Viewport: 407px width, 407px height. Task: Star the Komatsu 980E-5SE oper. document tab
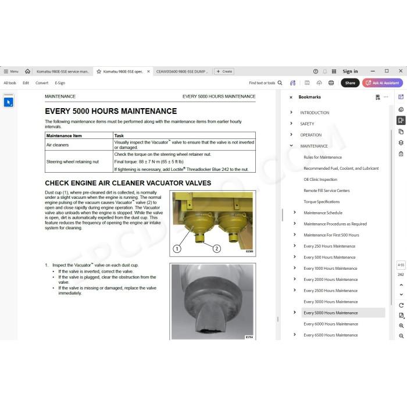[x=99, y=72]
